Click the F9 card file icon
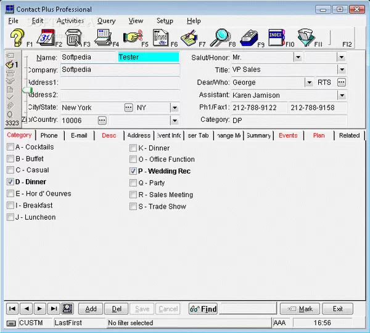The image size is (370, 333). click(x=249, y=38)
